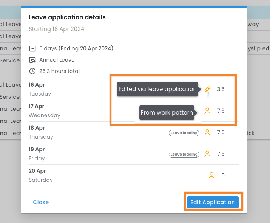273x223 pixels.
Task: Click the person icon on 18 Apr row
Action: [x=207, y=132]
